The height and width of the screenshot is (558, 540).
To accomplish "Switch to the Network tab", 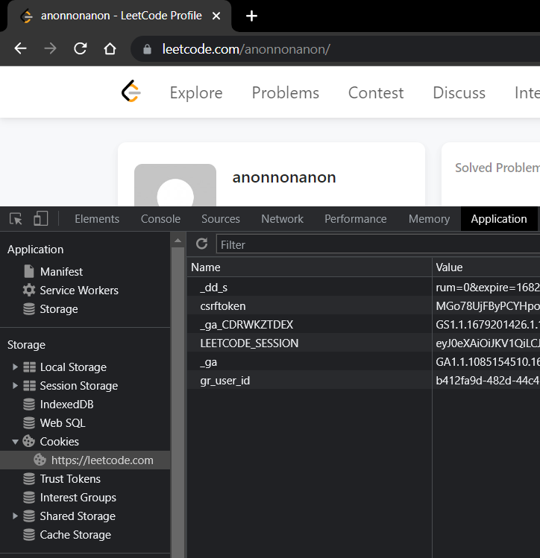I will (282, 219).
